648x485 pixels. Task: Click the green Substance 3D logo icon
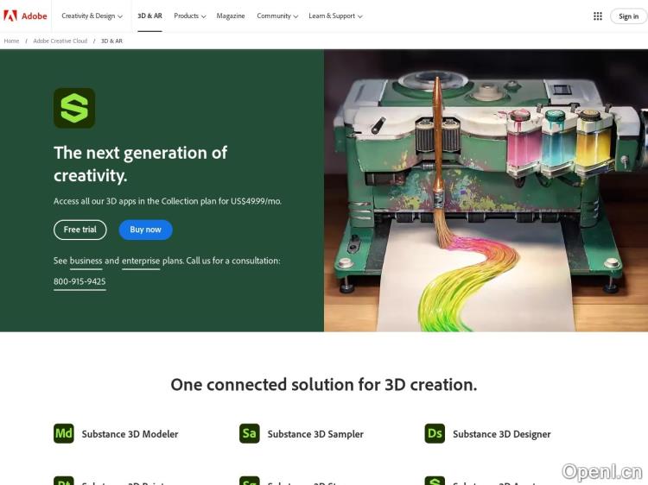(x=74, y=108)
